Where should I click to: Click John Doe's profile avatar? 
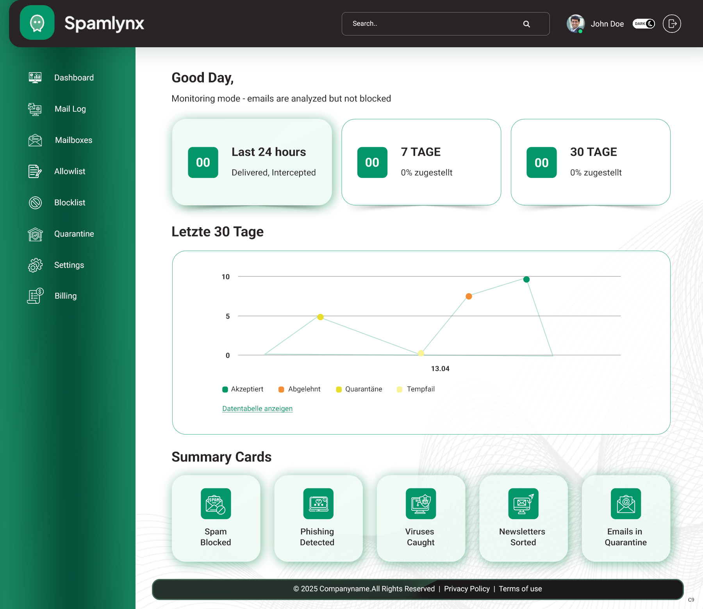click(x=575, y=24)
